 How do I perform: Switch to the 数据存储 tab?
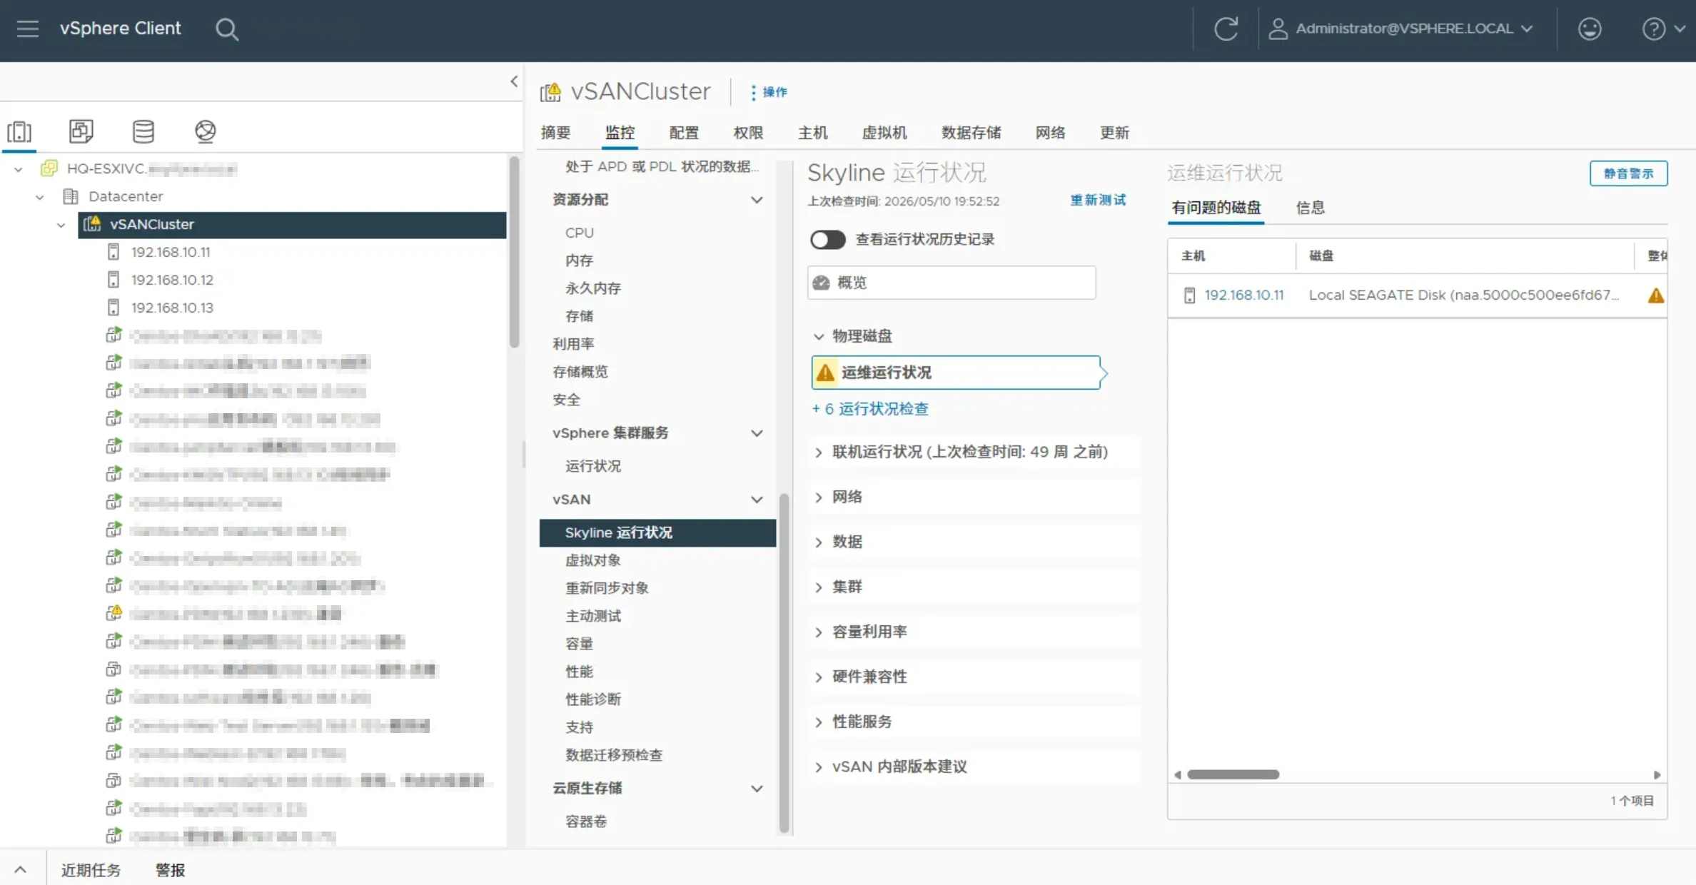(x=971, y=133)
